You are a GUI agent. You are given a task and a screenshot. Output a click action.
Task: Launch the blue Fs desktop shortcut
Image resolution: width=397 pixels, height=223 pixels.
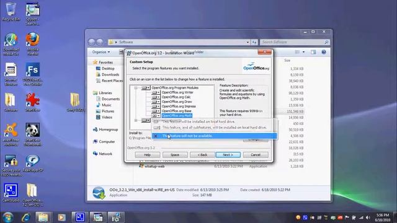point(32,74)
